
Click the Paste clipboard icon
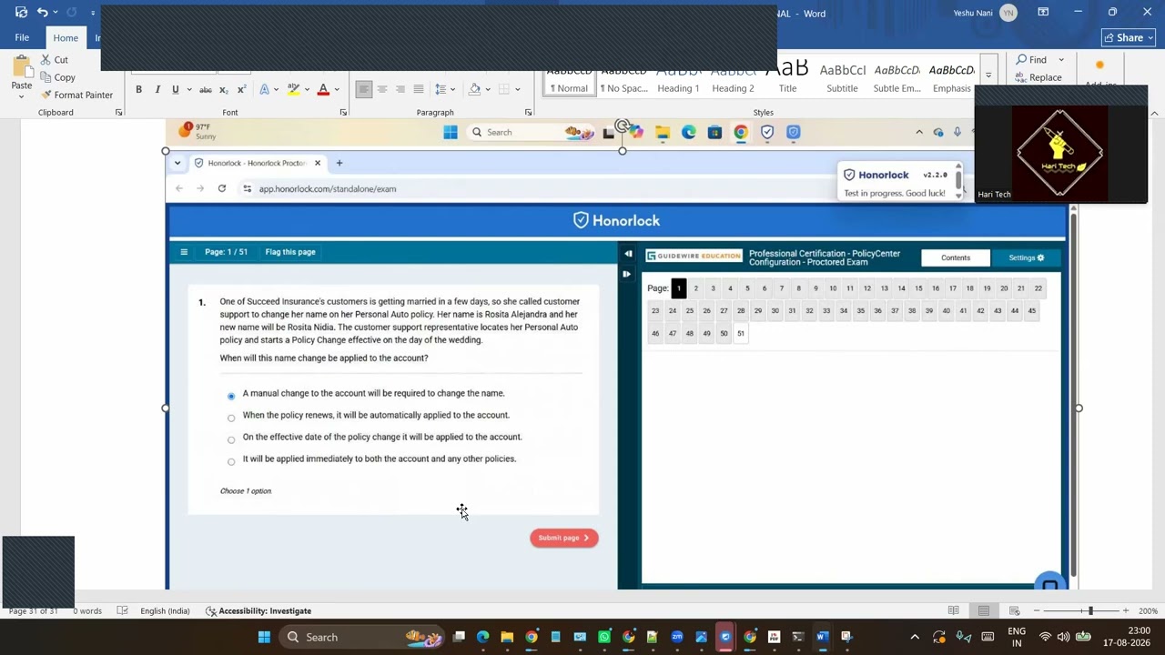(x=21, y=66)
